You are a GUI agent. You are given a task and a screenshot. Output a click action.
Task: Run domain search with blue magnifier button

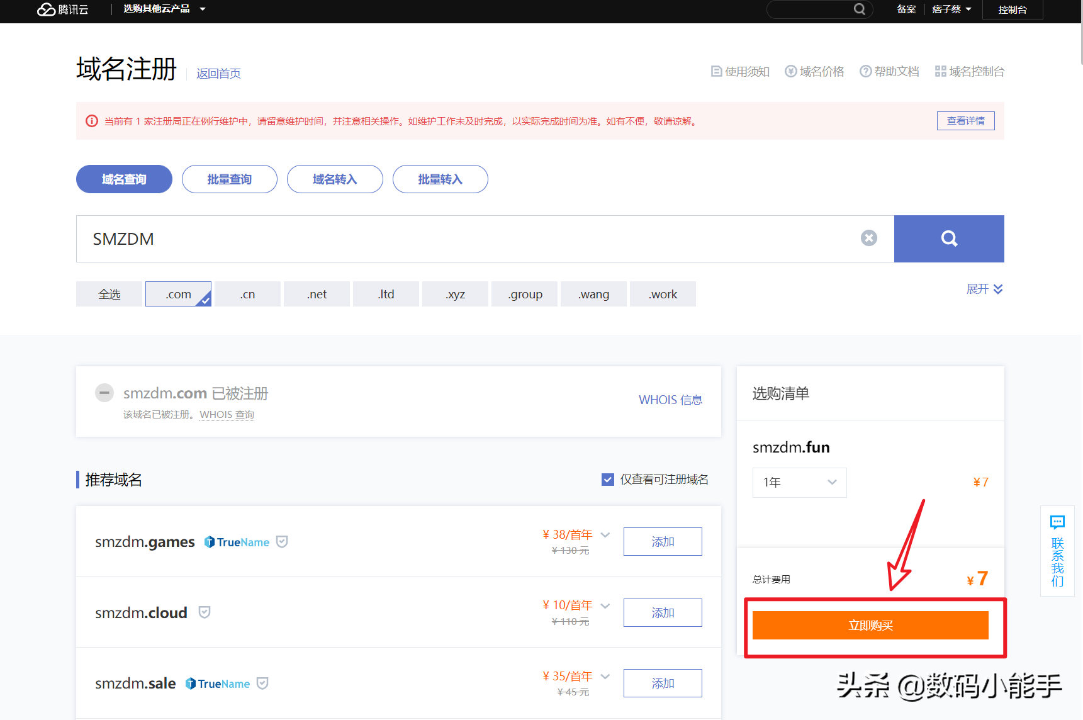tap(949, 239)
